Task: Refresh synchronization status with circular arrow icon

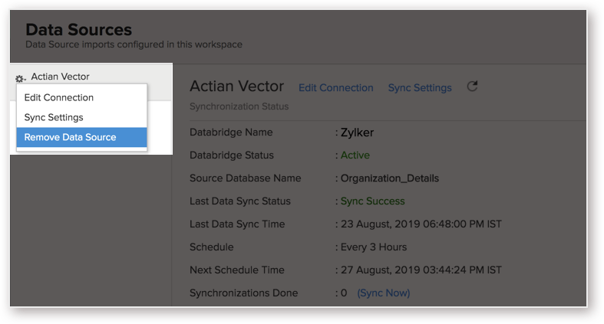Action: pos(472,87)
